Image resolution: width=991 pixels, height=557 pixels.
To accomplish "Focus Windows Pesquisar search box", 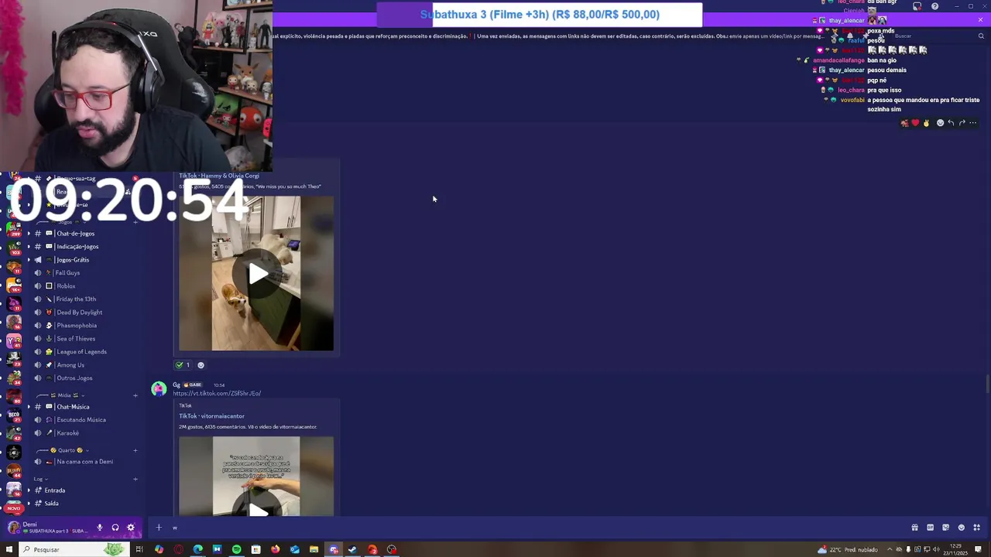I will tap(74, 549).
